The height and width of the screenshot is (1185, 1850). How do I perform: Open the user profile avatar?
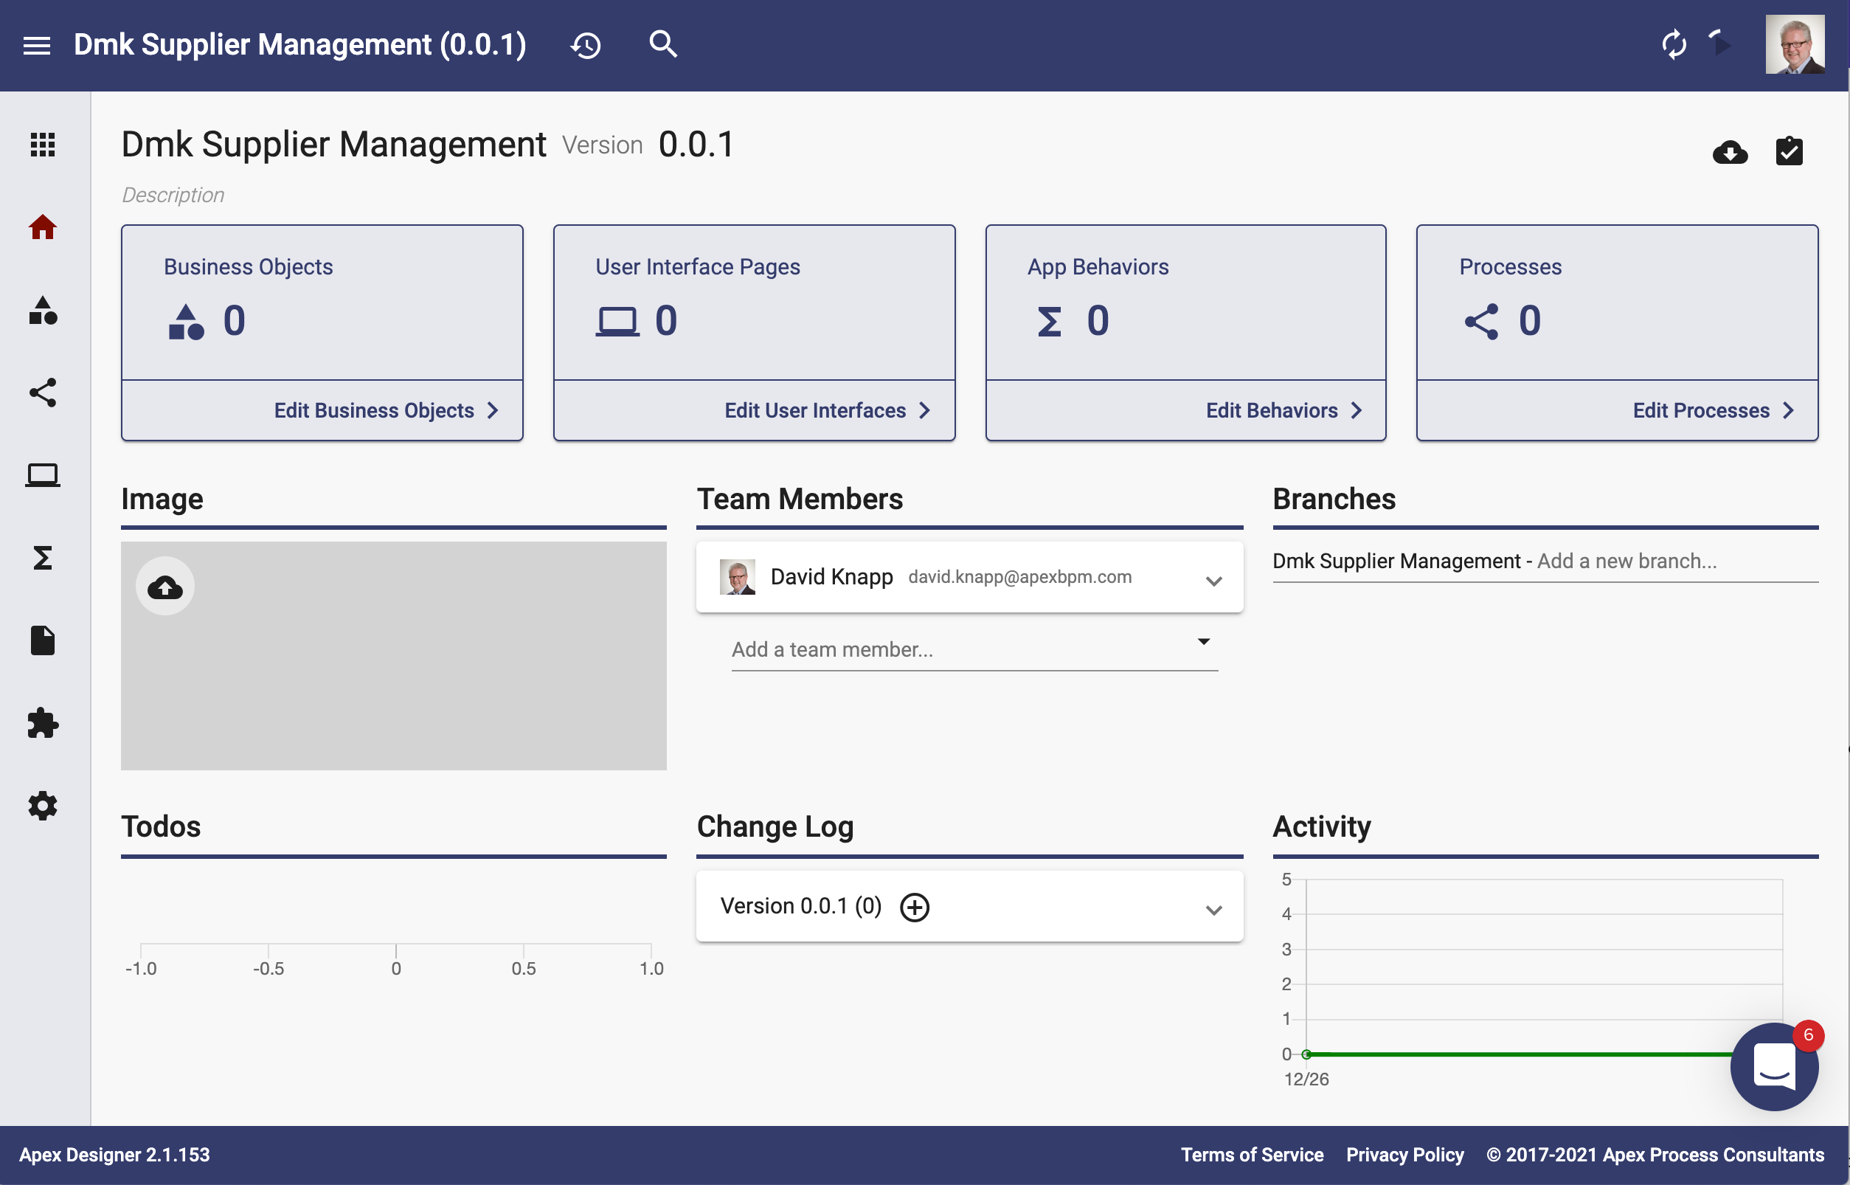[x=1795, y=44]
